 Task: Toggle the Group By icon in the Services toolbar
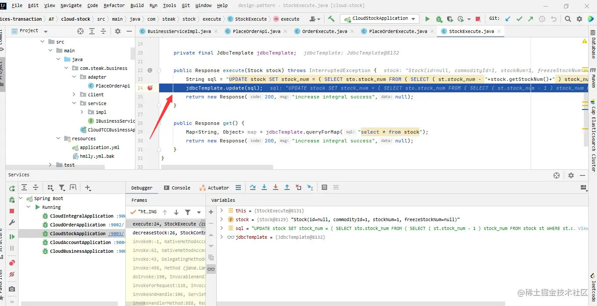(x=50, y=188)
